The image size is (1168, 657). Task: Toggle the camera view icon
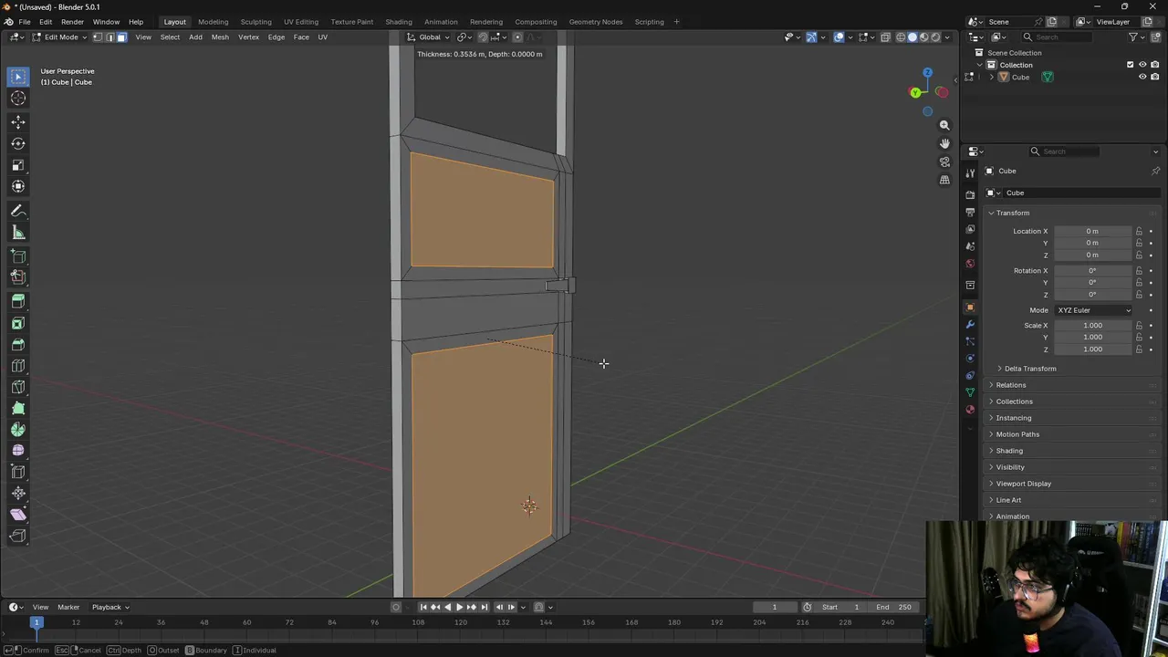(944, 162)
